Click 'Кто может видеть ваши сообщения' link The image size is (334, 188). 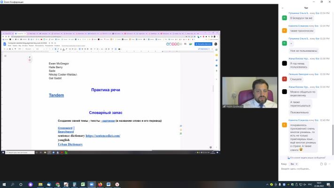306,158
